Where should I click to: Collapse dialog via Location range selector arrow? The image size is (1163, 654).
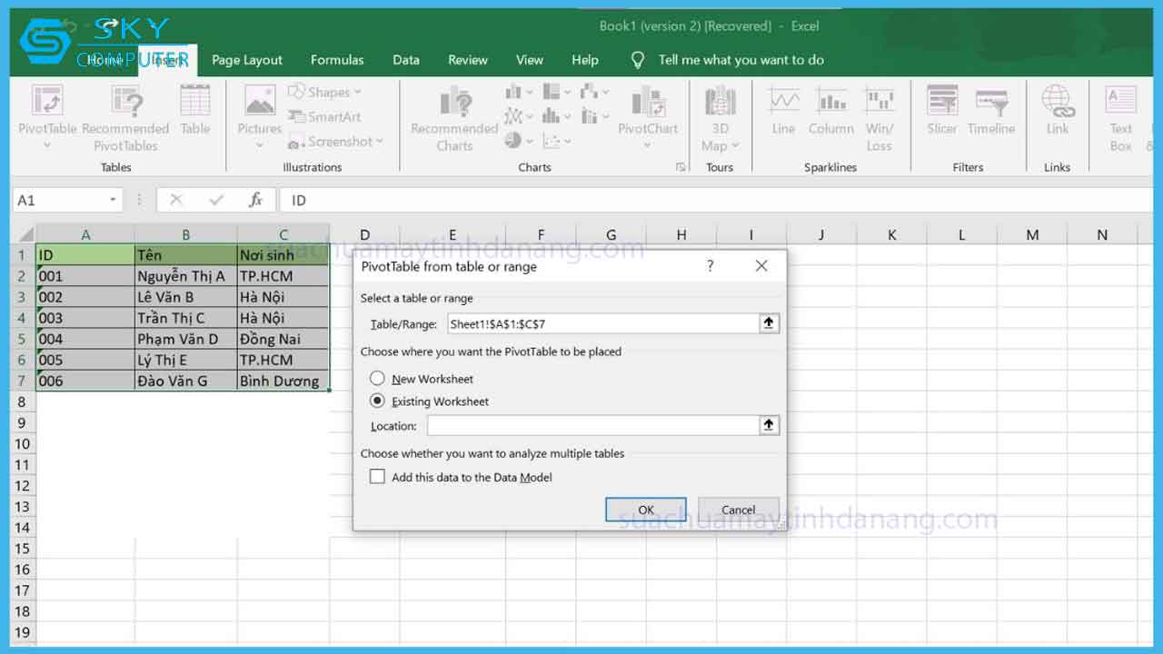click(770, 424)
